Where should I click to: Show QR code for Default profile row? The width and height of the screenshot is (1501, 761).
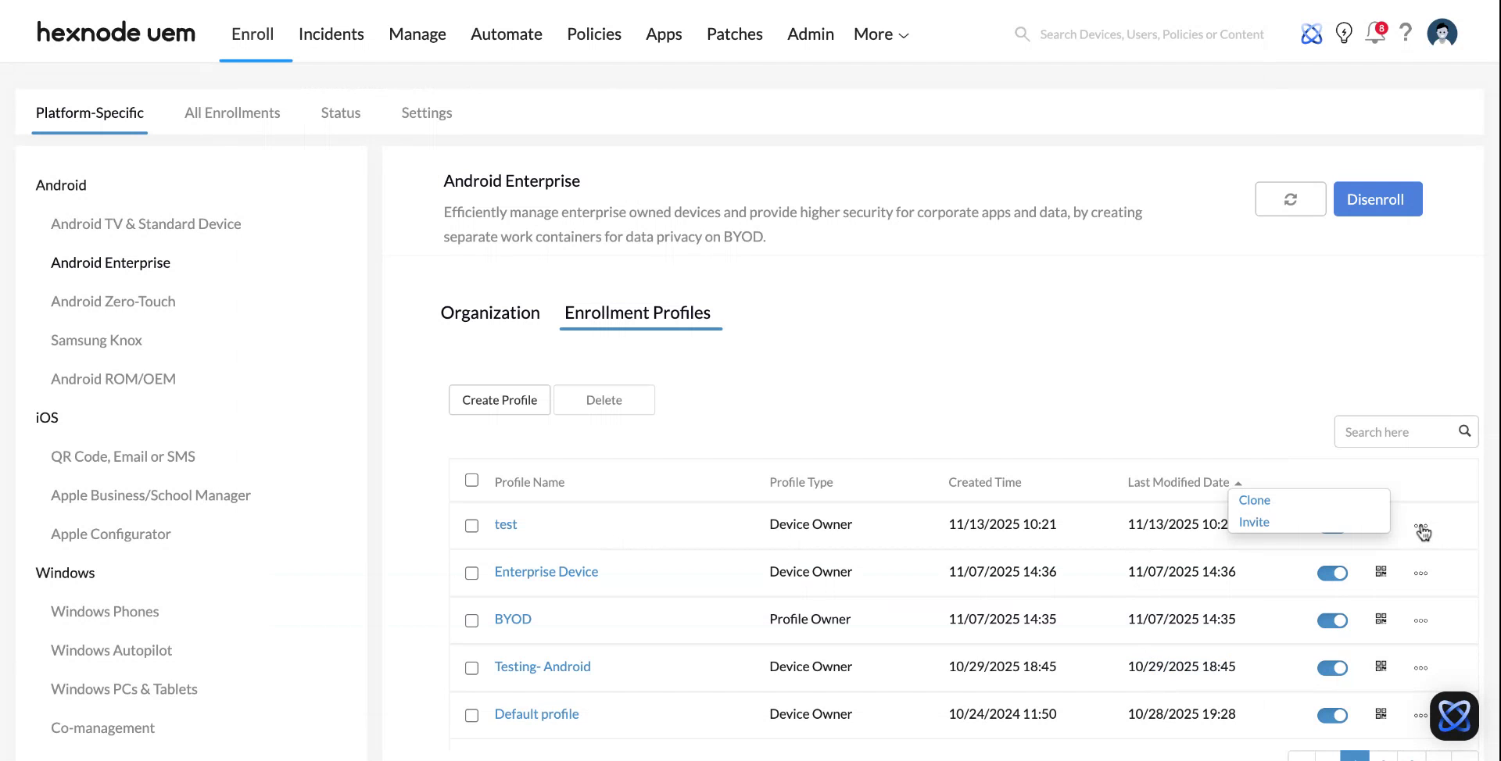1381,715
